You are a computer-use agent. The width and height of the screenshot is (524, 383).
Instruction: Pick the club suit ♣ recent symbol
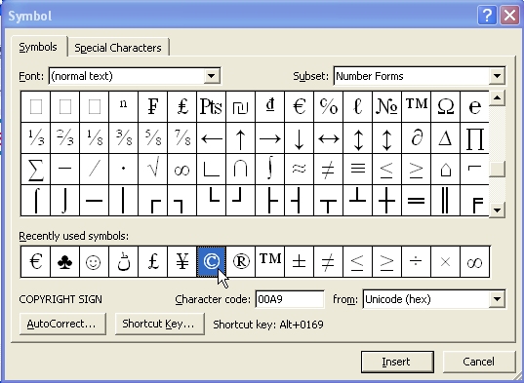[64, 262]
